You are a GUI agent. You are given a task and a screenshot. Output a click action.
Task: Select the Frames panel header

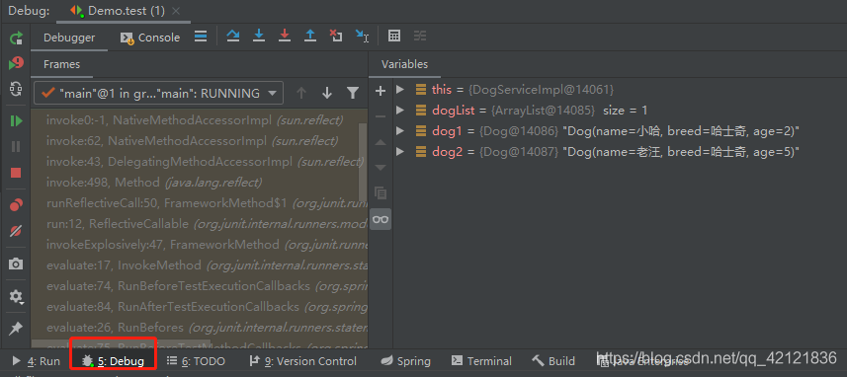pyautogui.click(x=61, y=64)
